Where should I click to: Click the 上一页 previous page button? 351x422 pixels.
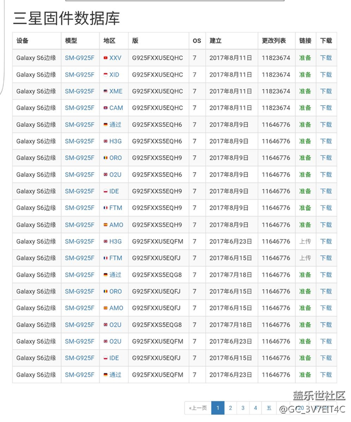198,408
